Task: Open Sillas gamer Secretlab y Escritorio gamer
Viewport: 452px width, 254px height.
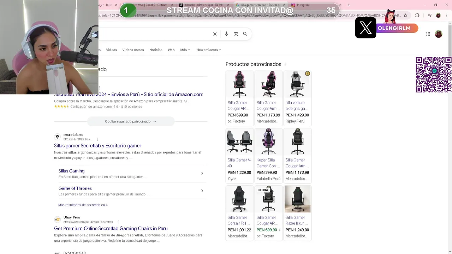Action: click(97, 146)
